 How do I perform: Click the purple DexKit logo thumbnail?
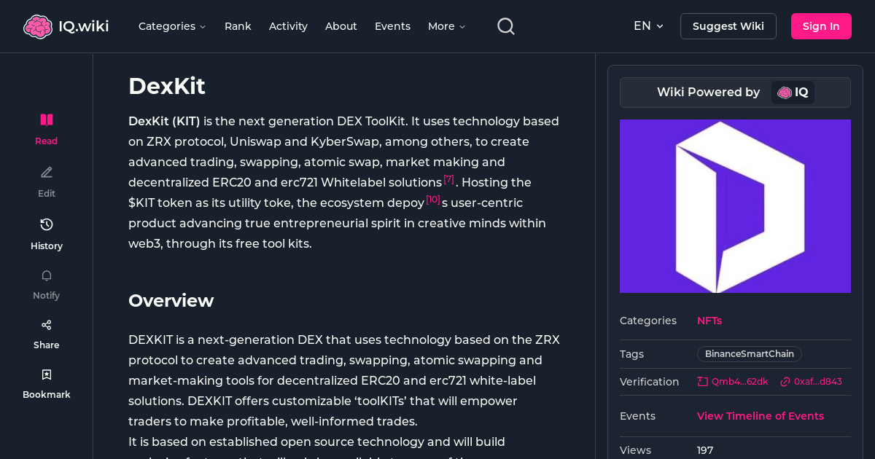(x=735, y=206)
